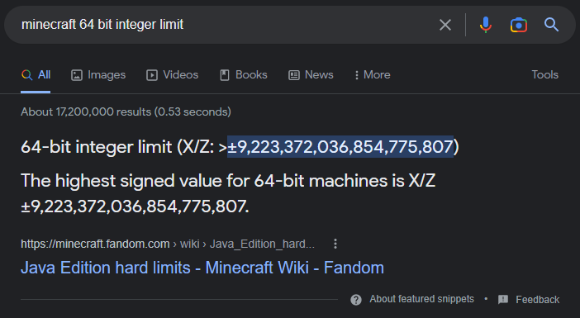Click the Feedback flag icon
This screenshot has width=580, height=318.
[x=503, y=300]
